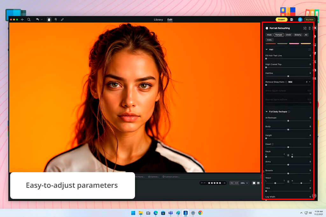Select the single-image view icon

pyautogui.click(x=254, y=183)
